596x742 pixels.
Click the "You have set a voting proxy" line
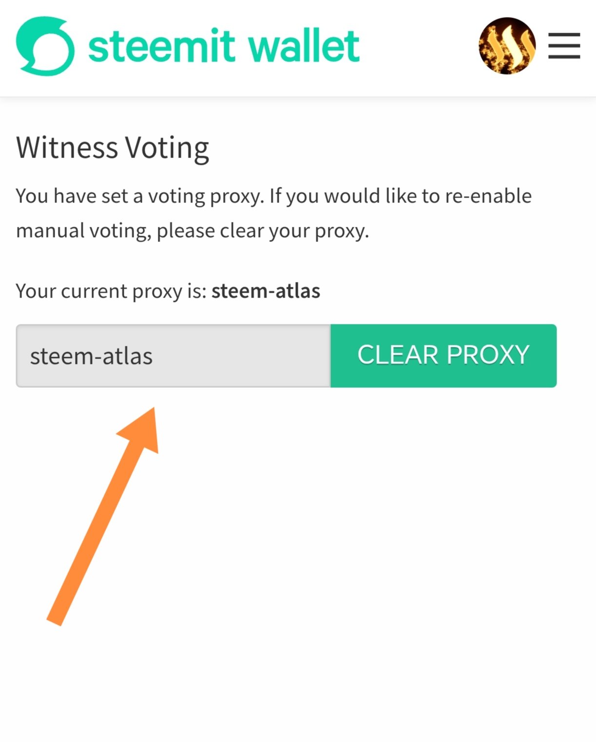(139, 196)
